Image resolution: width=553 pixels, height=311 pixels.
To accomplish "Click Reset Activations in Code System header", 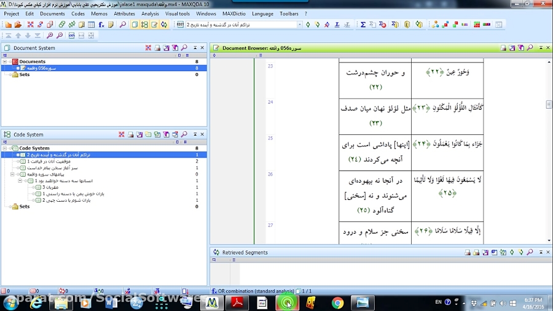I will pos(121,134).
